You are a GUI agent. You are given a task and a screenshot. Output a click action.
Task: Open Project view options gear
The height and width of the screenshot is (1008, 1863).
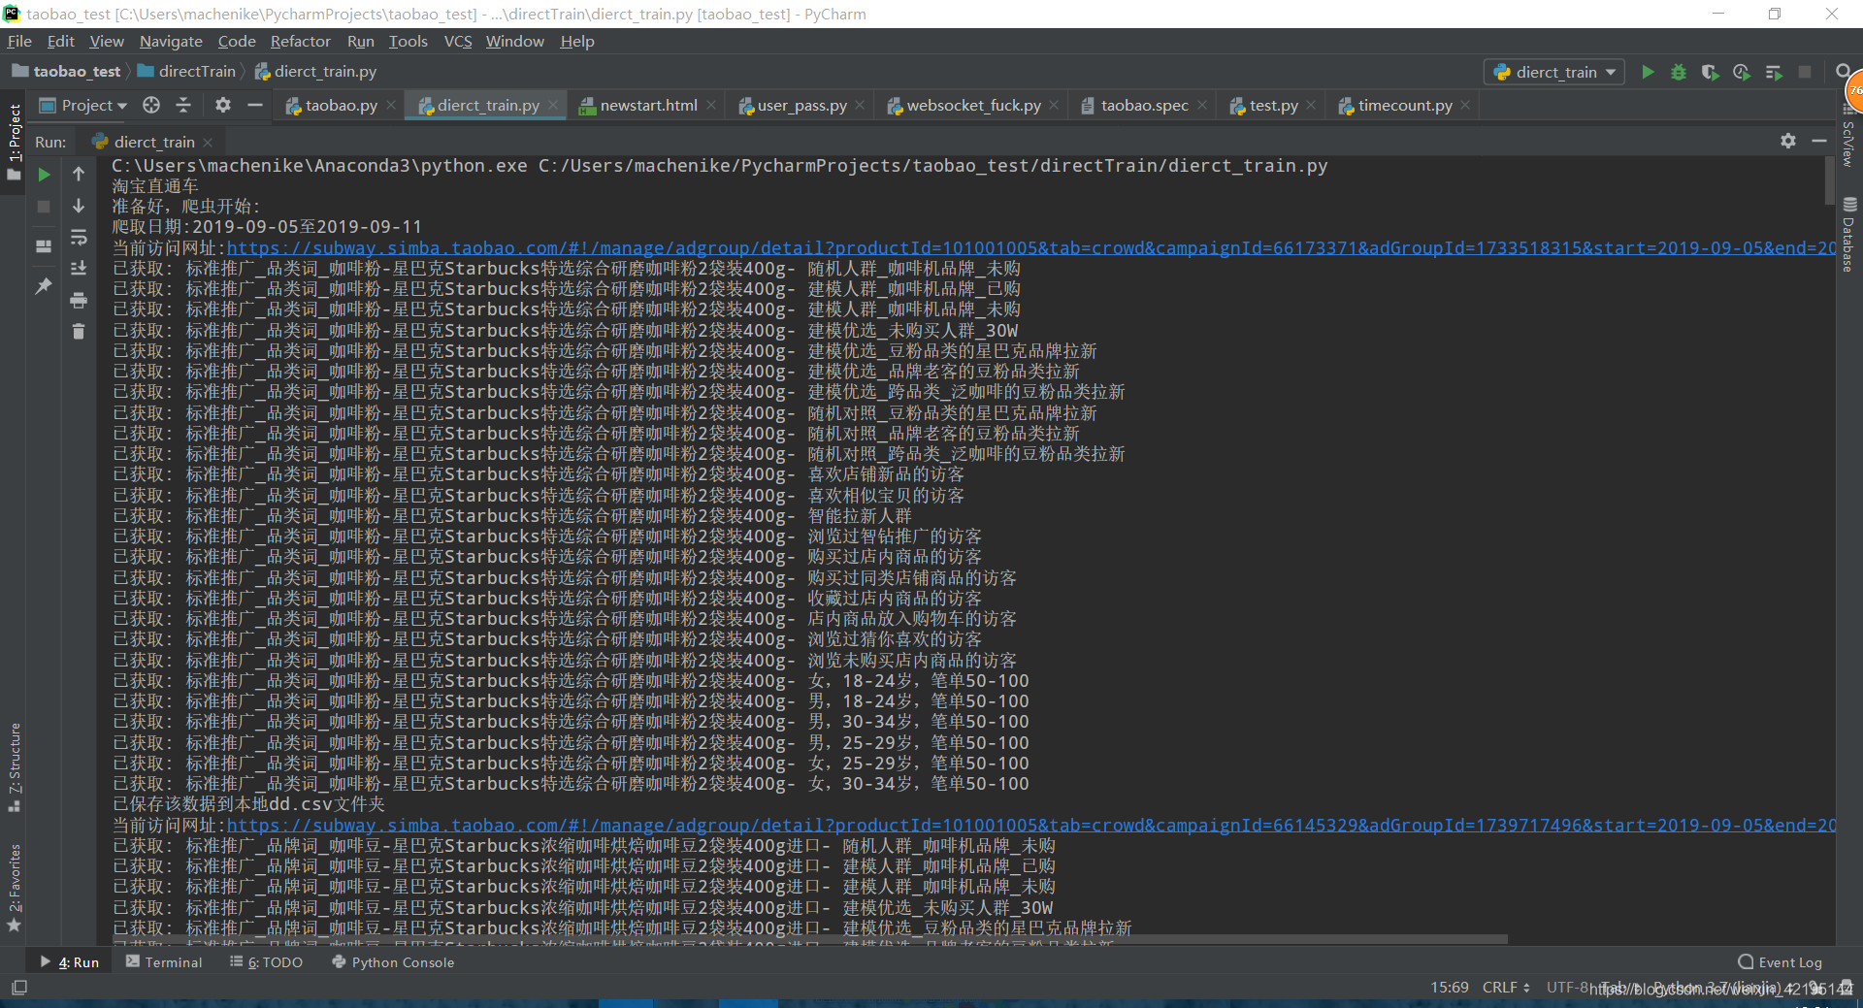coord(223,105)
